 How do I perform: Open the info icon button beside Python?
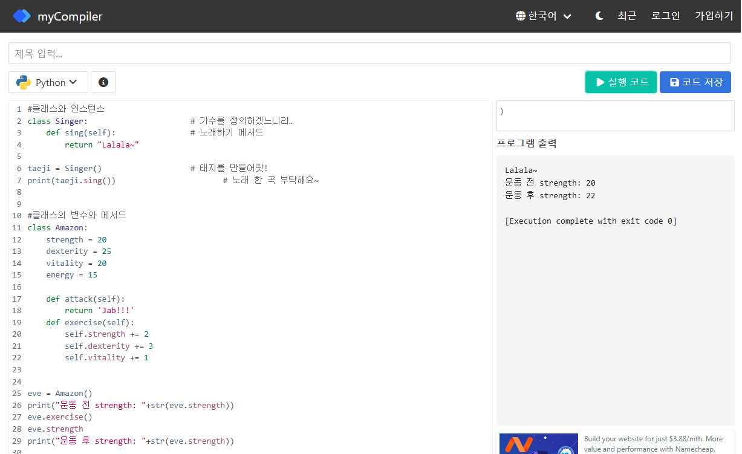point(103,82)
